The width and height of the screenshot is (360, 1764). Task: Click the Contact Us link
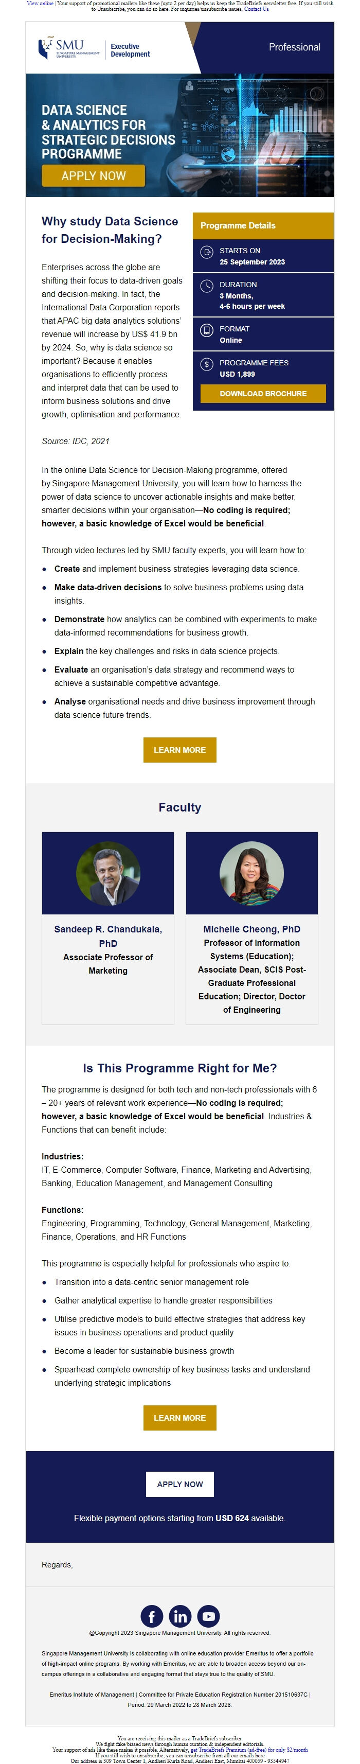pyautogui.click(x=257, y=10)
